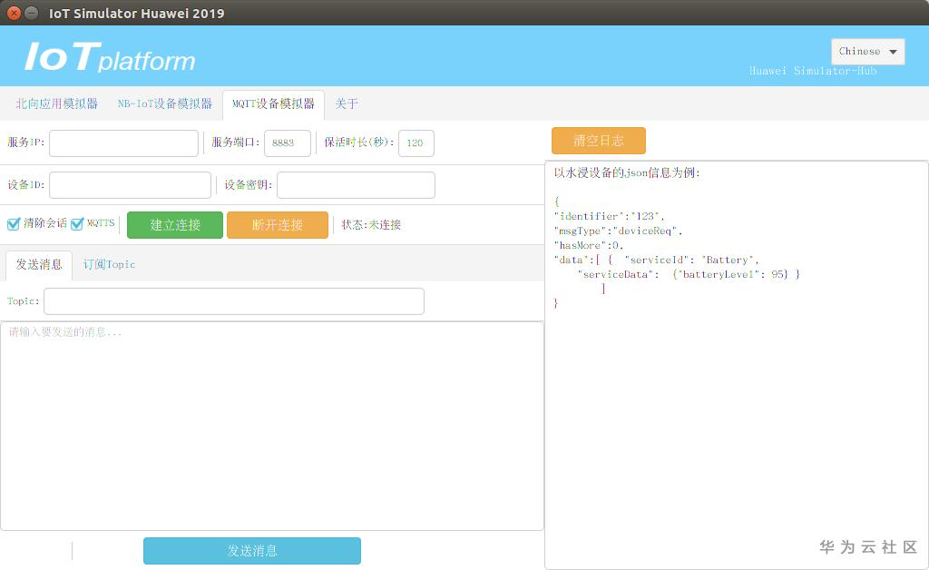Minimize the IoT Simulator window

32,13
